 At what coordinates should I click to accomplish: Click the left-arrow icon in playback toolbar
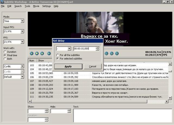pyautogui.click(x=49, y=54)
